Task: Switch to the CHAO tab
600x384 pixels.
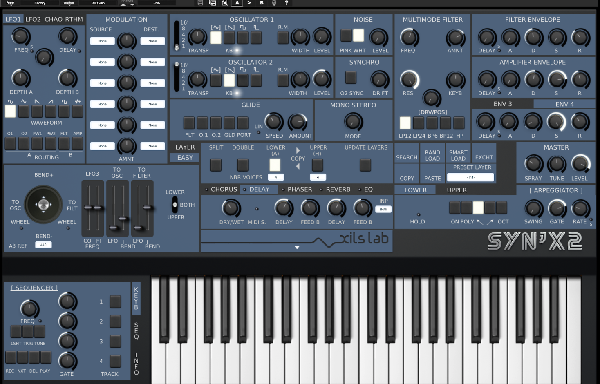Action: [54, 19]
